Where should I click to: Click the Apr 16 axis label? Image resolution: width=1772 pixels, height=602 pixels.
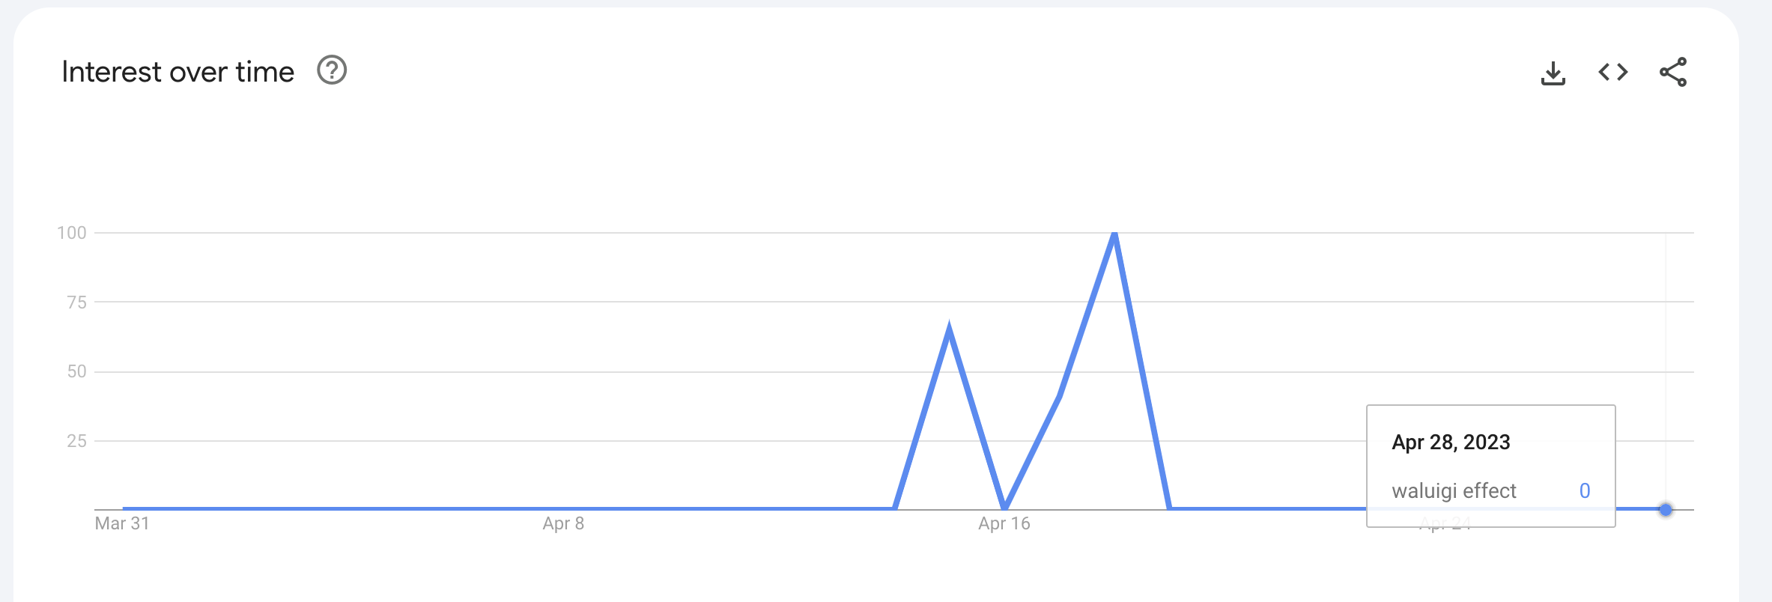[1004, 523]
